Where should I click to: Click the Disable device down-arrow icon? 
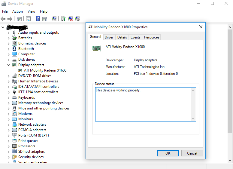click(77, 19)
